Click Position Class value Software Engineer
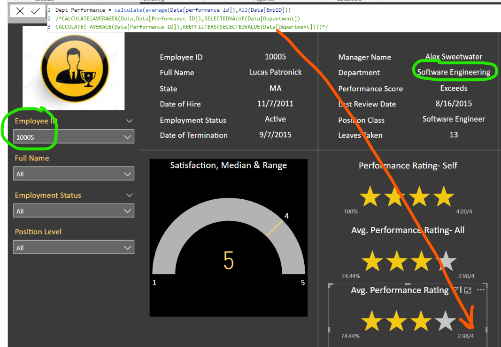 [x=454, y=119]
